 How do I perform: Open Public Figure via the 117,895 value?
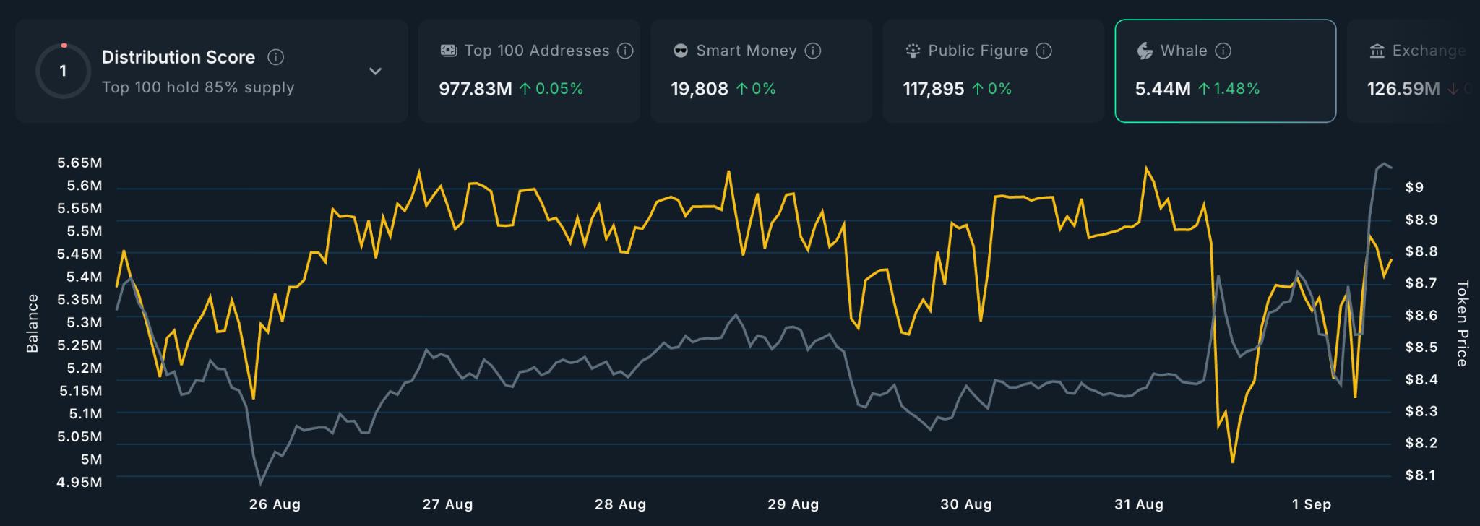(933, 89)
